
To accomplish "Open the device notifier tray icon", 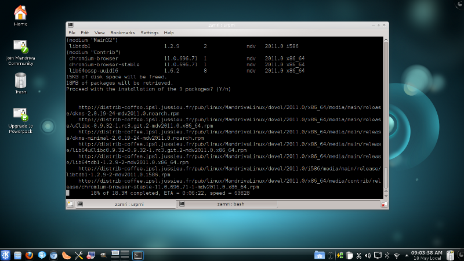I will point(350,255).
